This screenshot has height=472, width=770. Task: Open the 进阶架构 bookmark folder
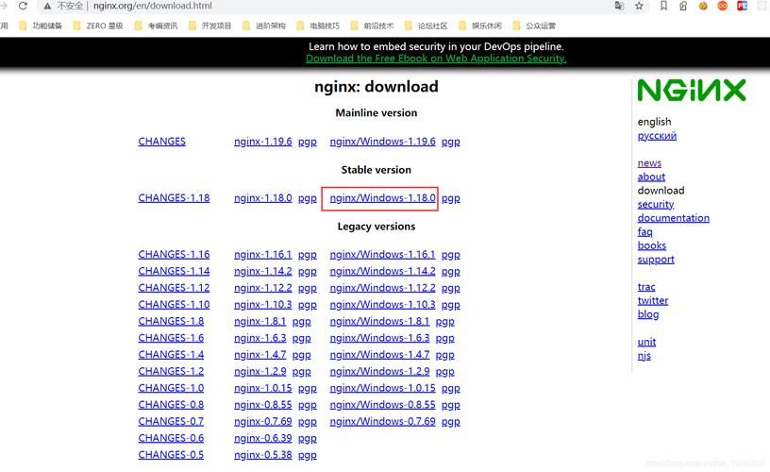(x=270, y=25)
